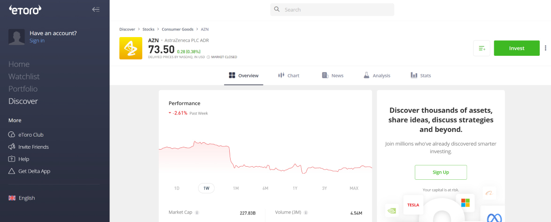551x222 pixels.
Task: Click the Alibaba logo tile
Action: [x=489, y=193]
